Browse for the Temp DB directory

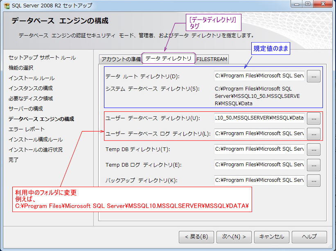pos(314,149)
